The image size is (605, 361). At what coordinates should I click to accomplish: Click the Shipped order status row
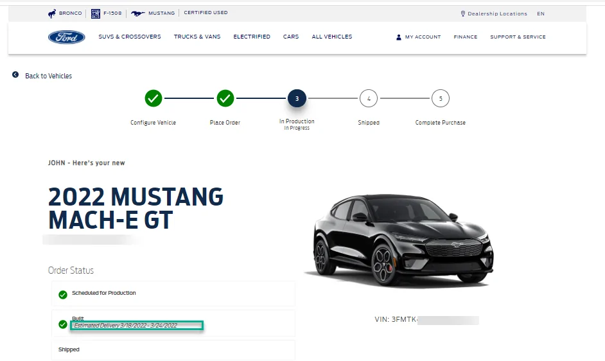click(x=173, y=350)
